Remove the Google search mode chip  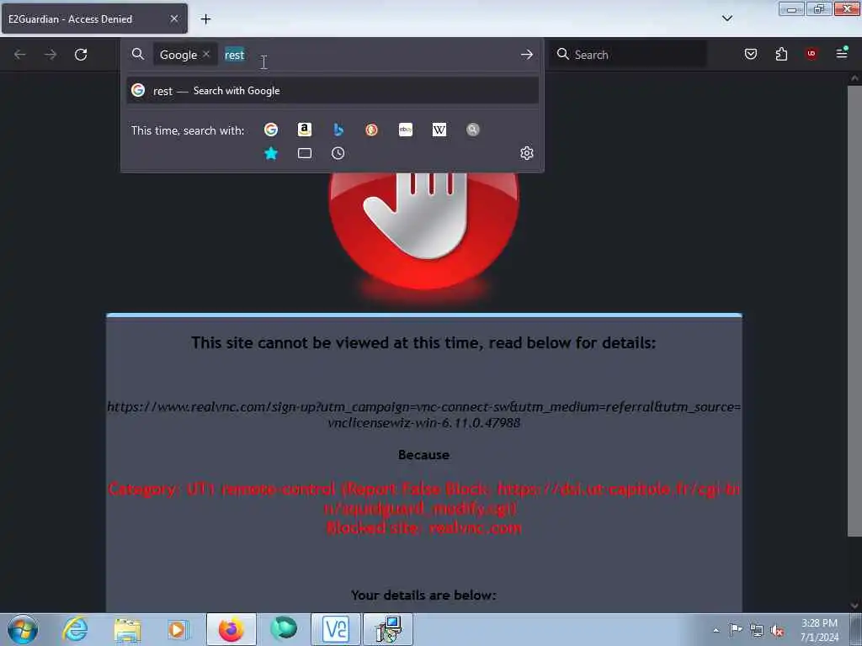click(206, 54)
